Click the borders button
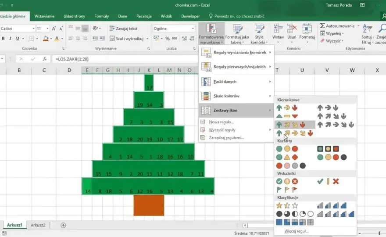 click(x=32, y=39)
